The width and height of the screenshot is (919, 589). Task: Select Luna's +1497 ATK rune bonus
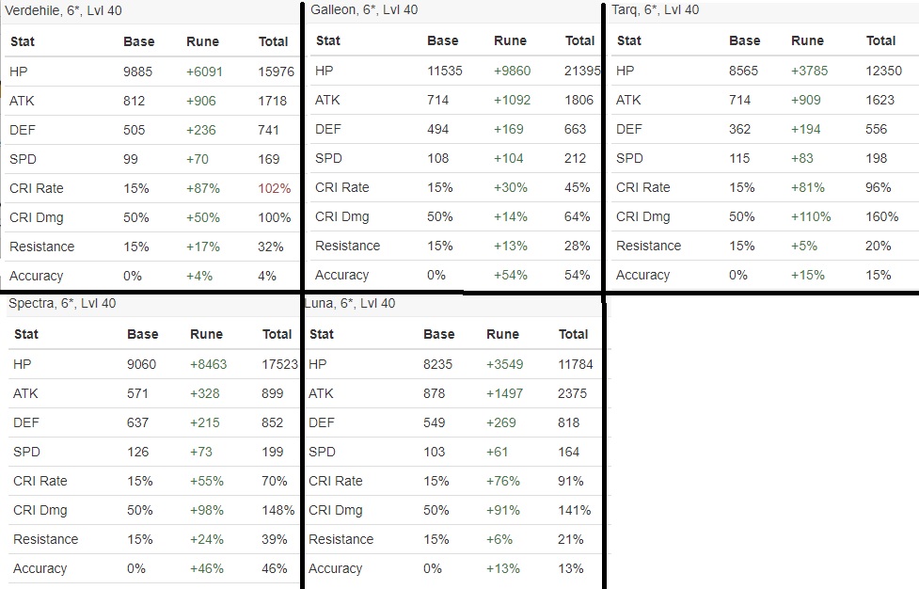[x=504, y=394]
